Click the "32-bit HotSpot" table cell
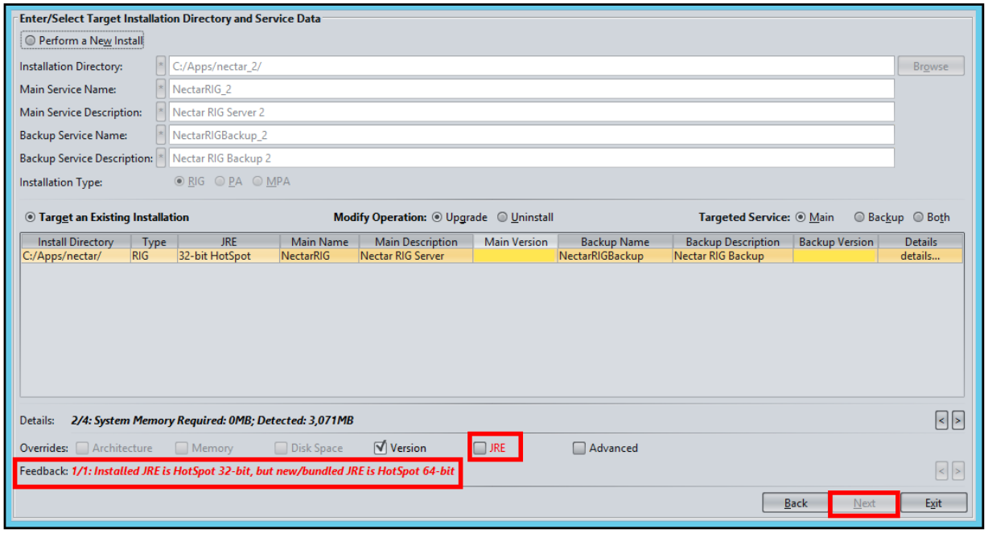988x533 pixels. click(x=228, y=256)
